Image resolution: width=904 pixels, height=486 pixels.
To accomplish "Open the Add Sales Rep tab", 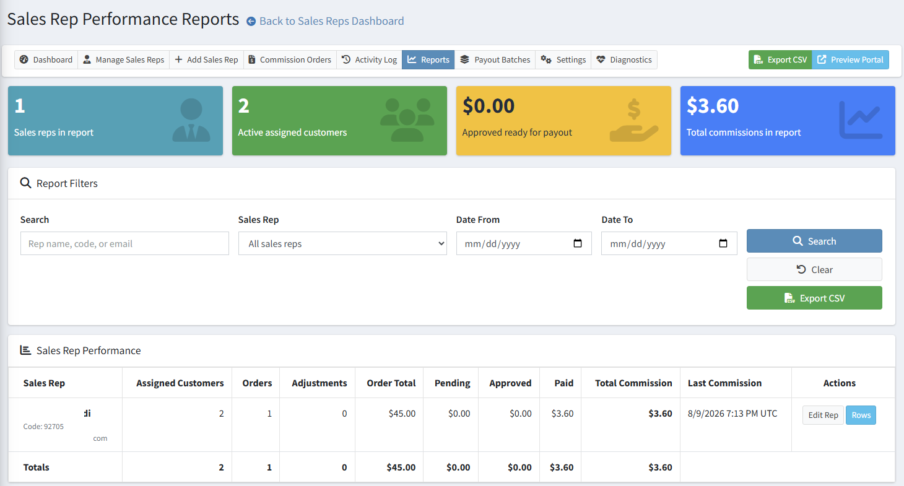I will tap(206, 59).
